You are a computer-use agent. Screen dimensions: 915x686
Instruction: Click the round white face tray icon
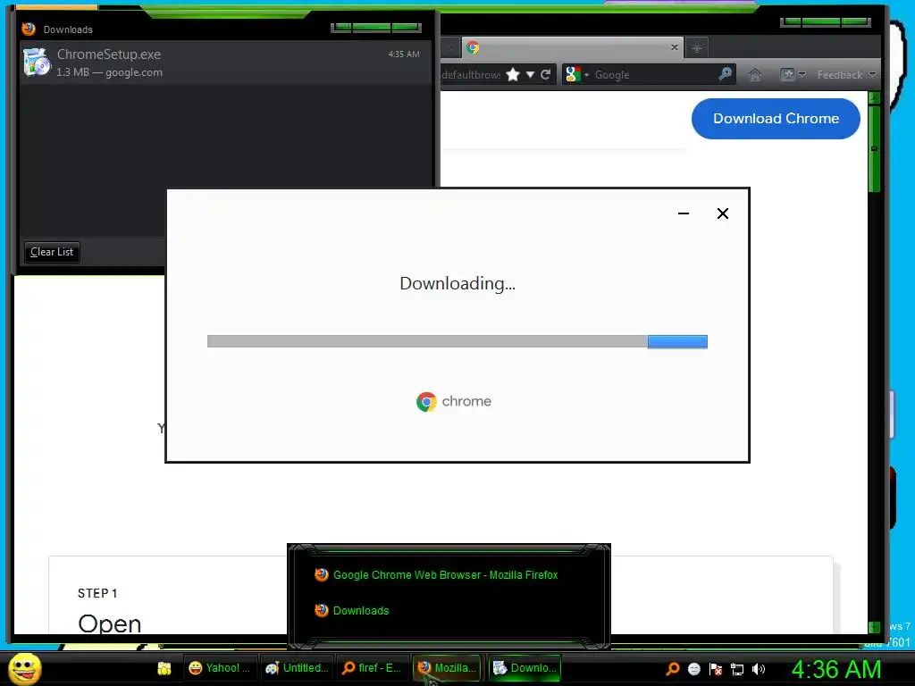pos(693,669)
